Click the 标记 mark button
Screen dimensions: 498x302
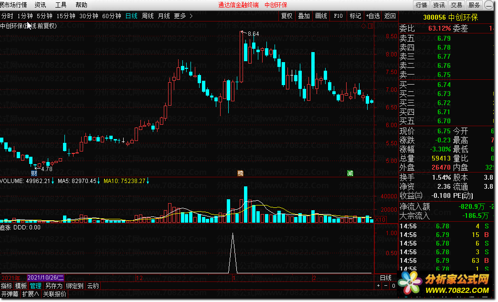pos(355,16)
